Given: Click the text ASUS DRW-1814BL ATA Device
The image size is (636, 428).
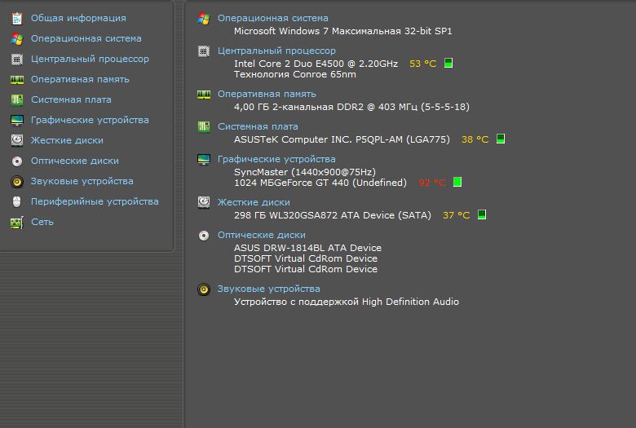Looking at the screenshot, I should point(307,248).
